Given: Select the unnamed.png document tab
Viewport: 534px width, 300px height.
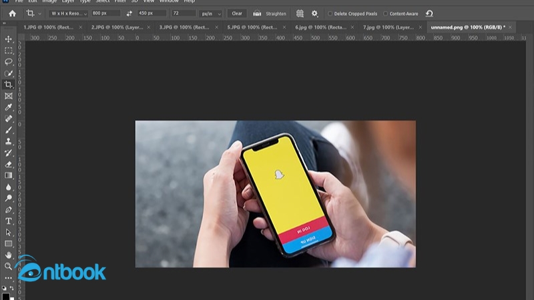Looking at the screenshot, I should coord(468,27).
